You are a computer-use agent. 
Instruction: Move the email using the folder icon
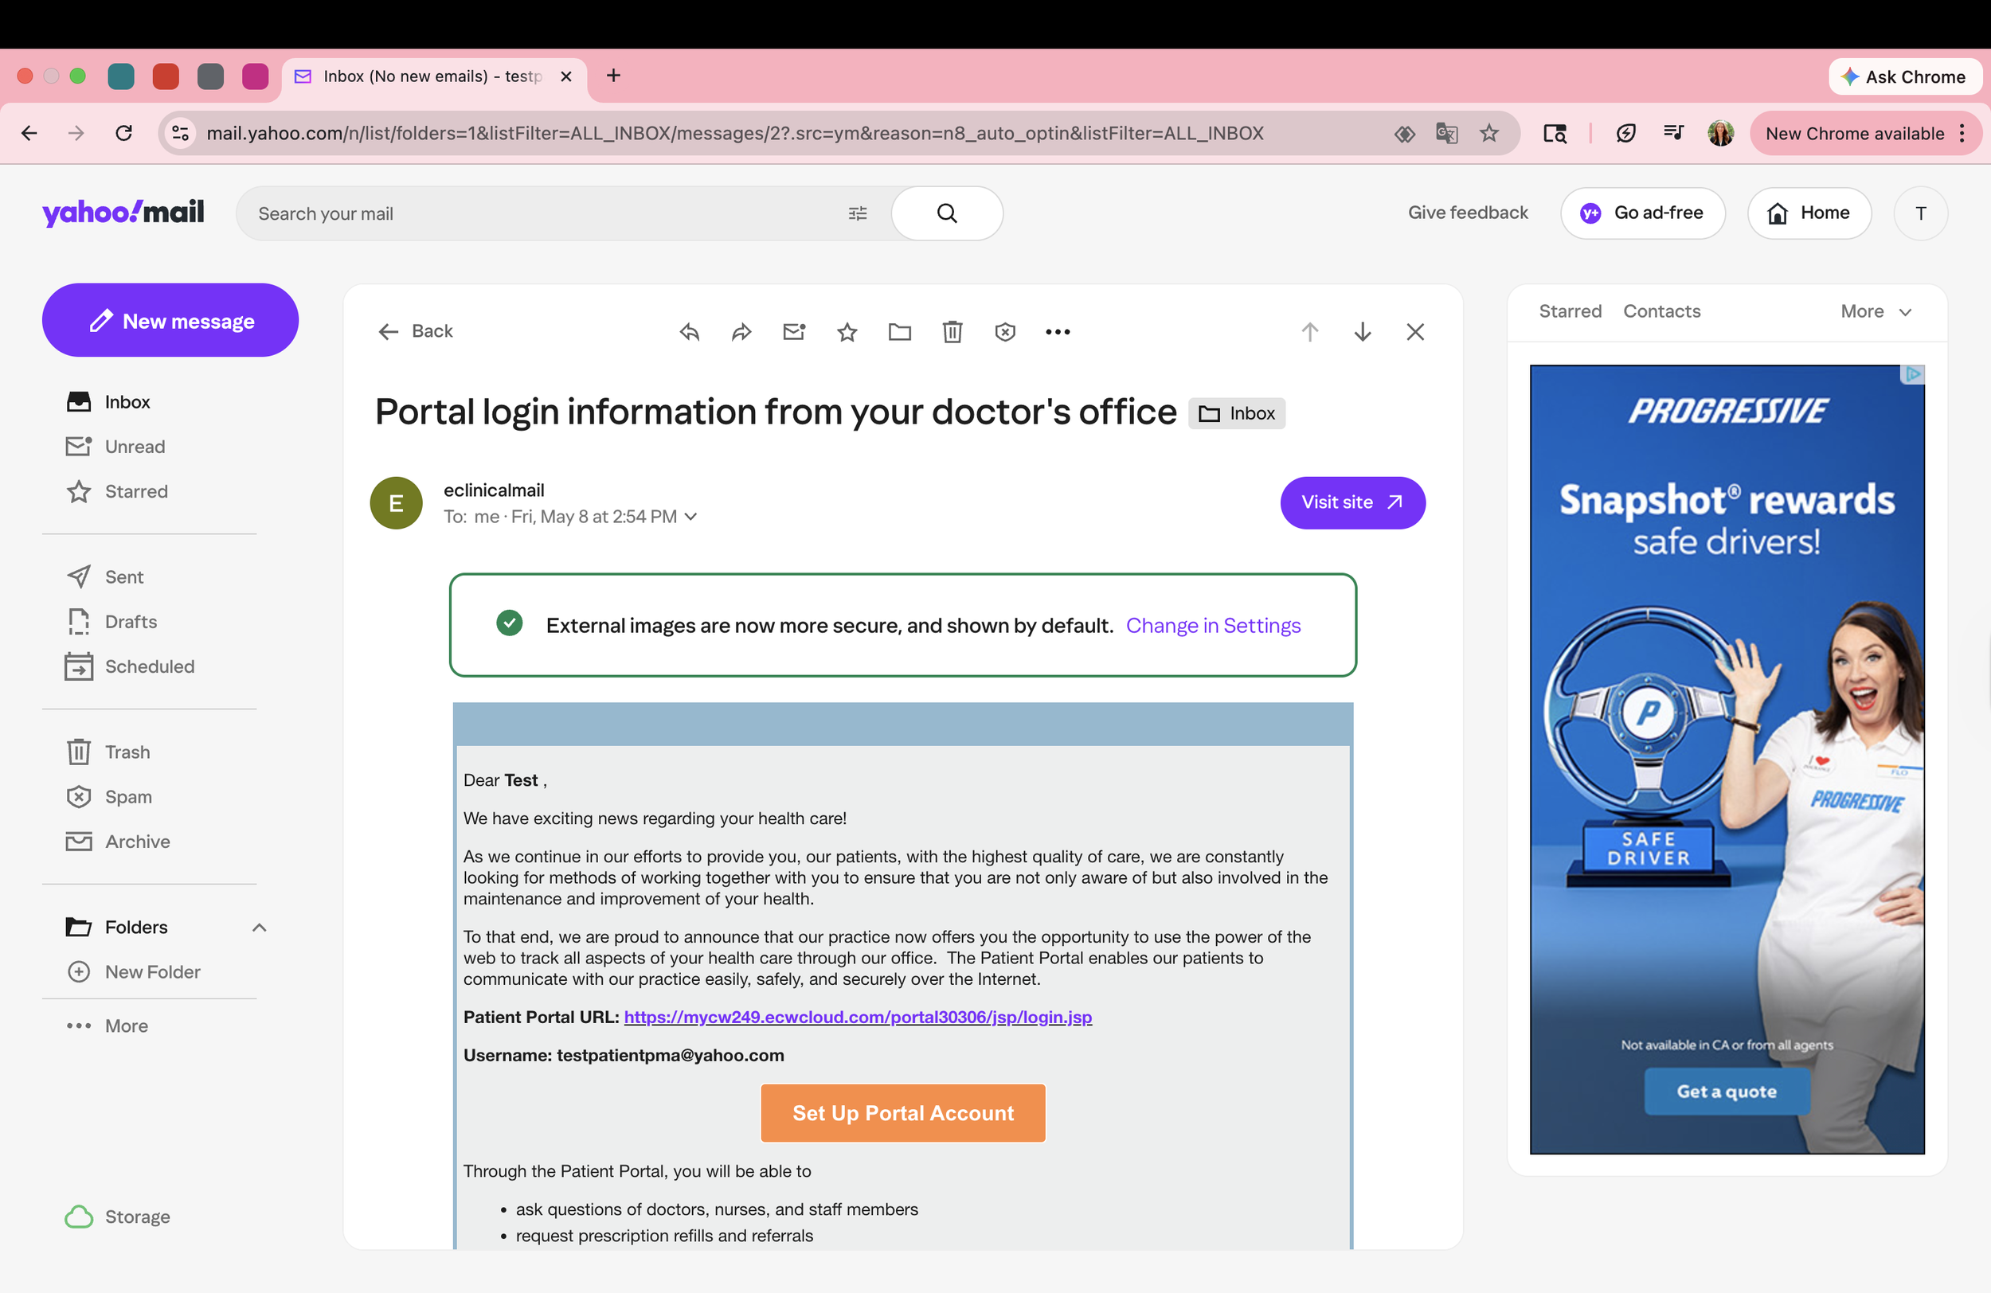[x=899, y=332]
